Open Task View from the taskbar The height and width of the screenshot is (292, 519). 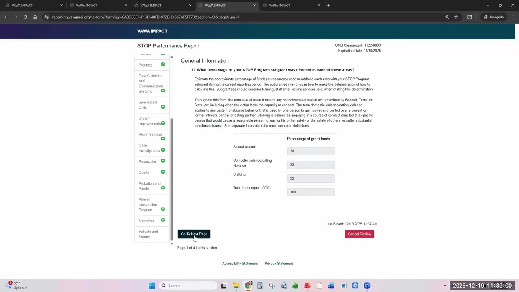(x=224, y=286)
